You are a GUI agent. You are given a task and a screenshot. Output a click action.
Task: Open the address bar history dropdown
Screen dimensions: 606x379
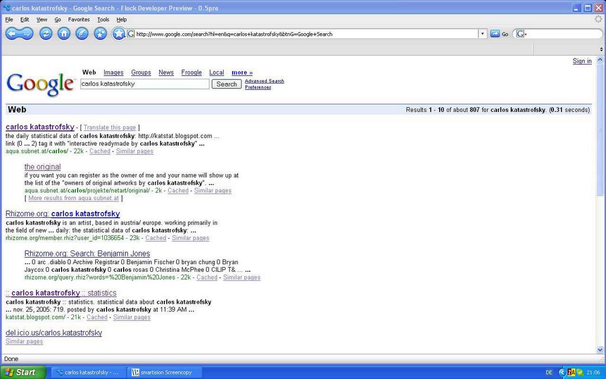pos(482,34)
